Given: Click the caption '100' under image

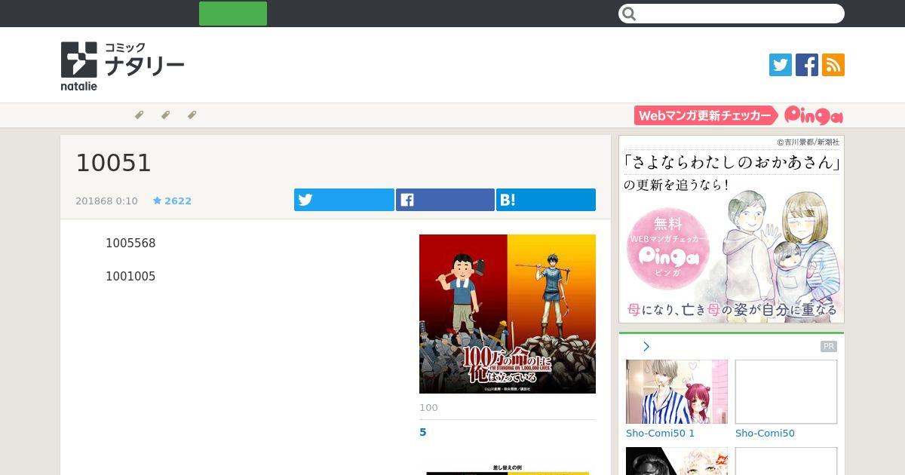Looking at the screenshot, I should click(428, 408).
